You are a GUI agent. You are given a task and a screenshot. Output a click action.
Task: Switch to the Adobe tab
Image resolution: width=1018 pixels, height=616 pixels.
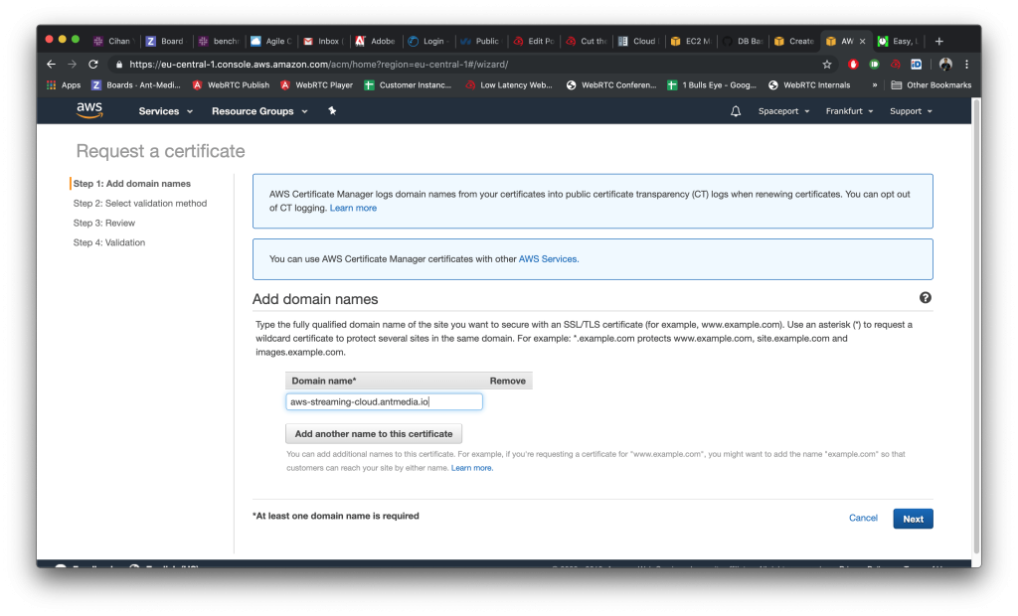376,41
